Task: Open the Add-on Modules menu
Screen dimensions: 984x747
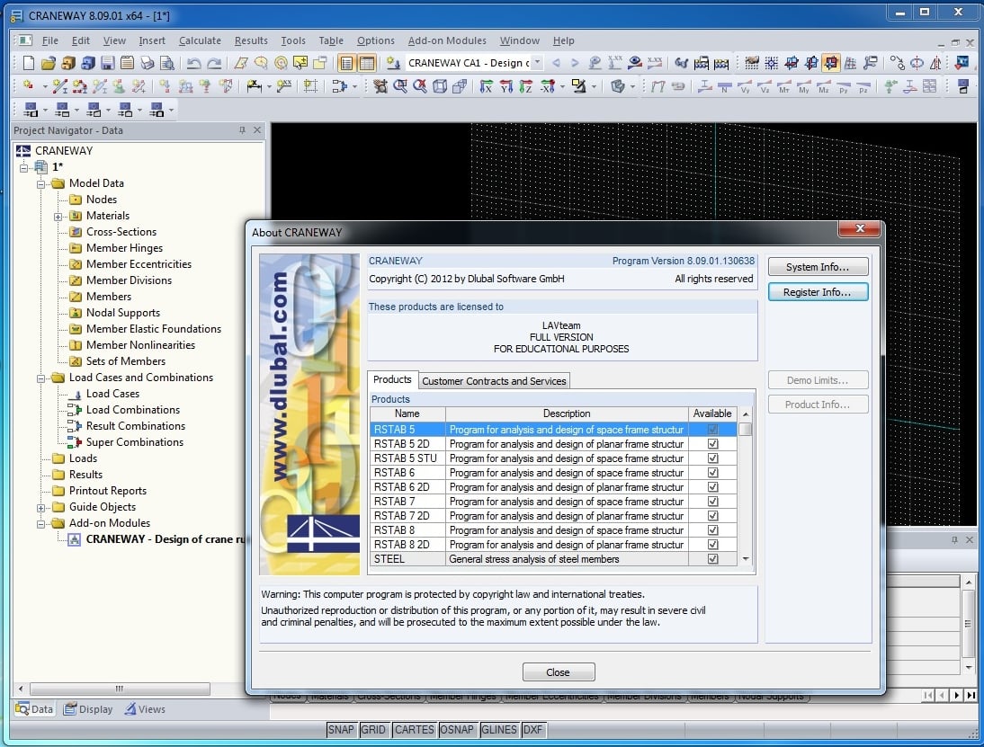Action: pos(447,40)
